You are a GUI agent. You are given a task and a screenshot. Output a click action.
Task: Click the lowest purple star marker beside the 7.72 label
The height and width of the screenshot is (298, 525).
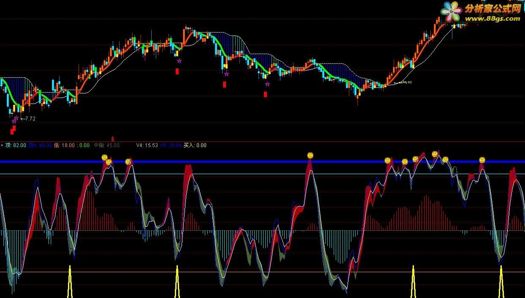pos(14,121)
